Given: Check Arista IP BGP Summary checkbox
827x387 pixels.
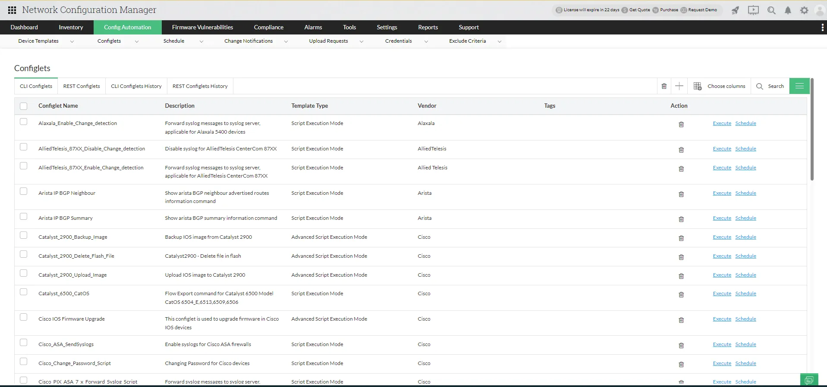Looking at the screenshot, I should 24,216.
